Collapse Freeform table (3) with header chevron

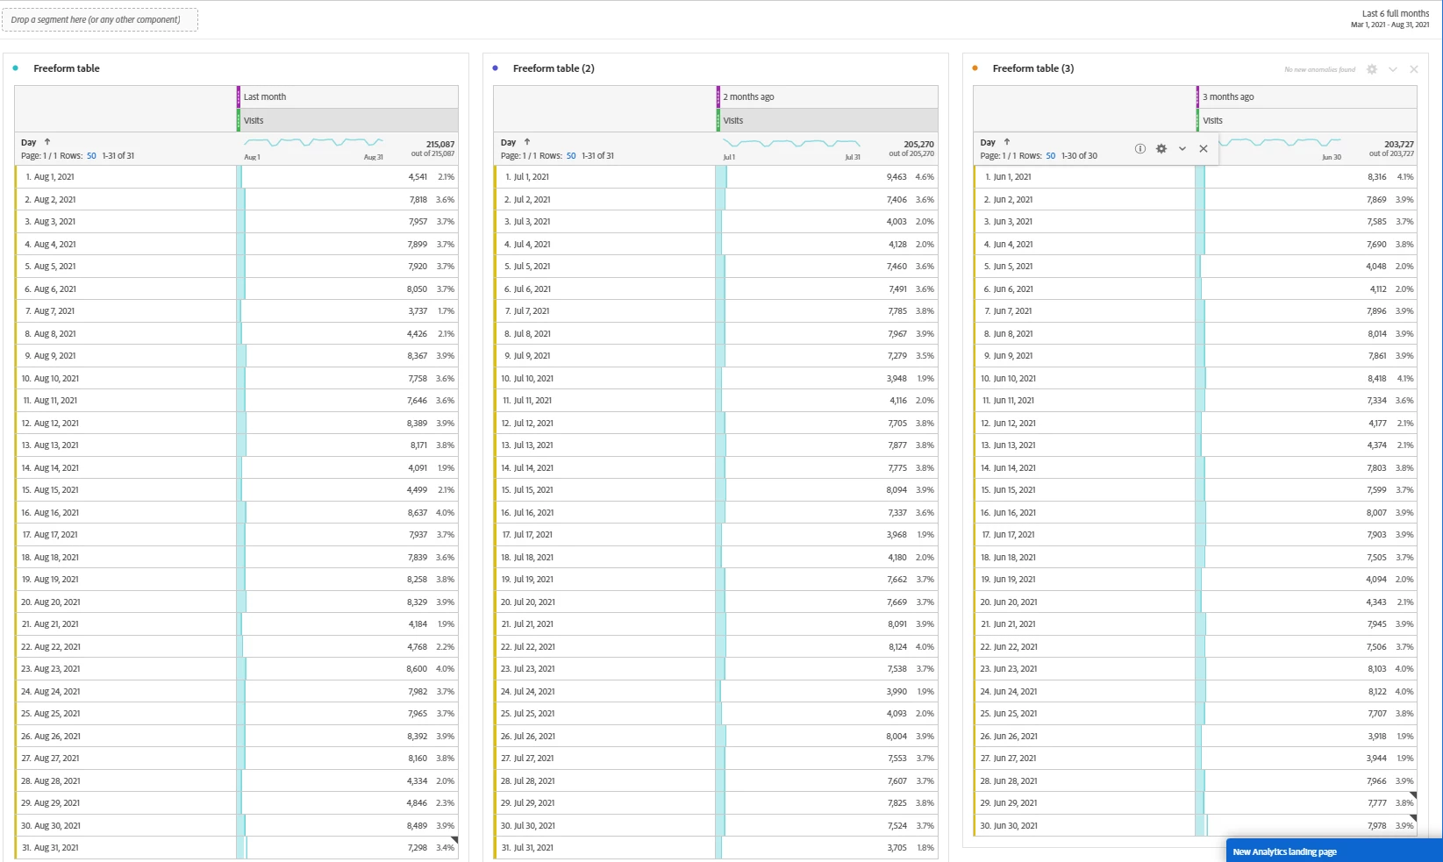point(1393,69)
